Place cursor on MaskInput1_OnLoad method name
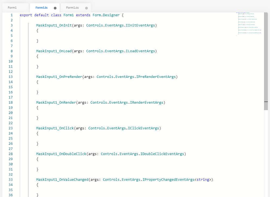Viewport: 270px width, 197px height. [54, 51]
